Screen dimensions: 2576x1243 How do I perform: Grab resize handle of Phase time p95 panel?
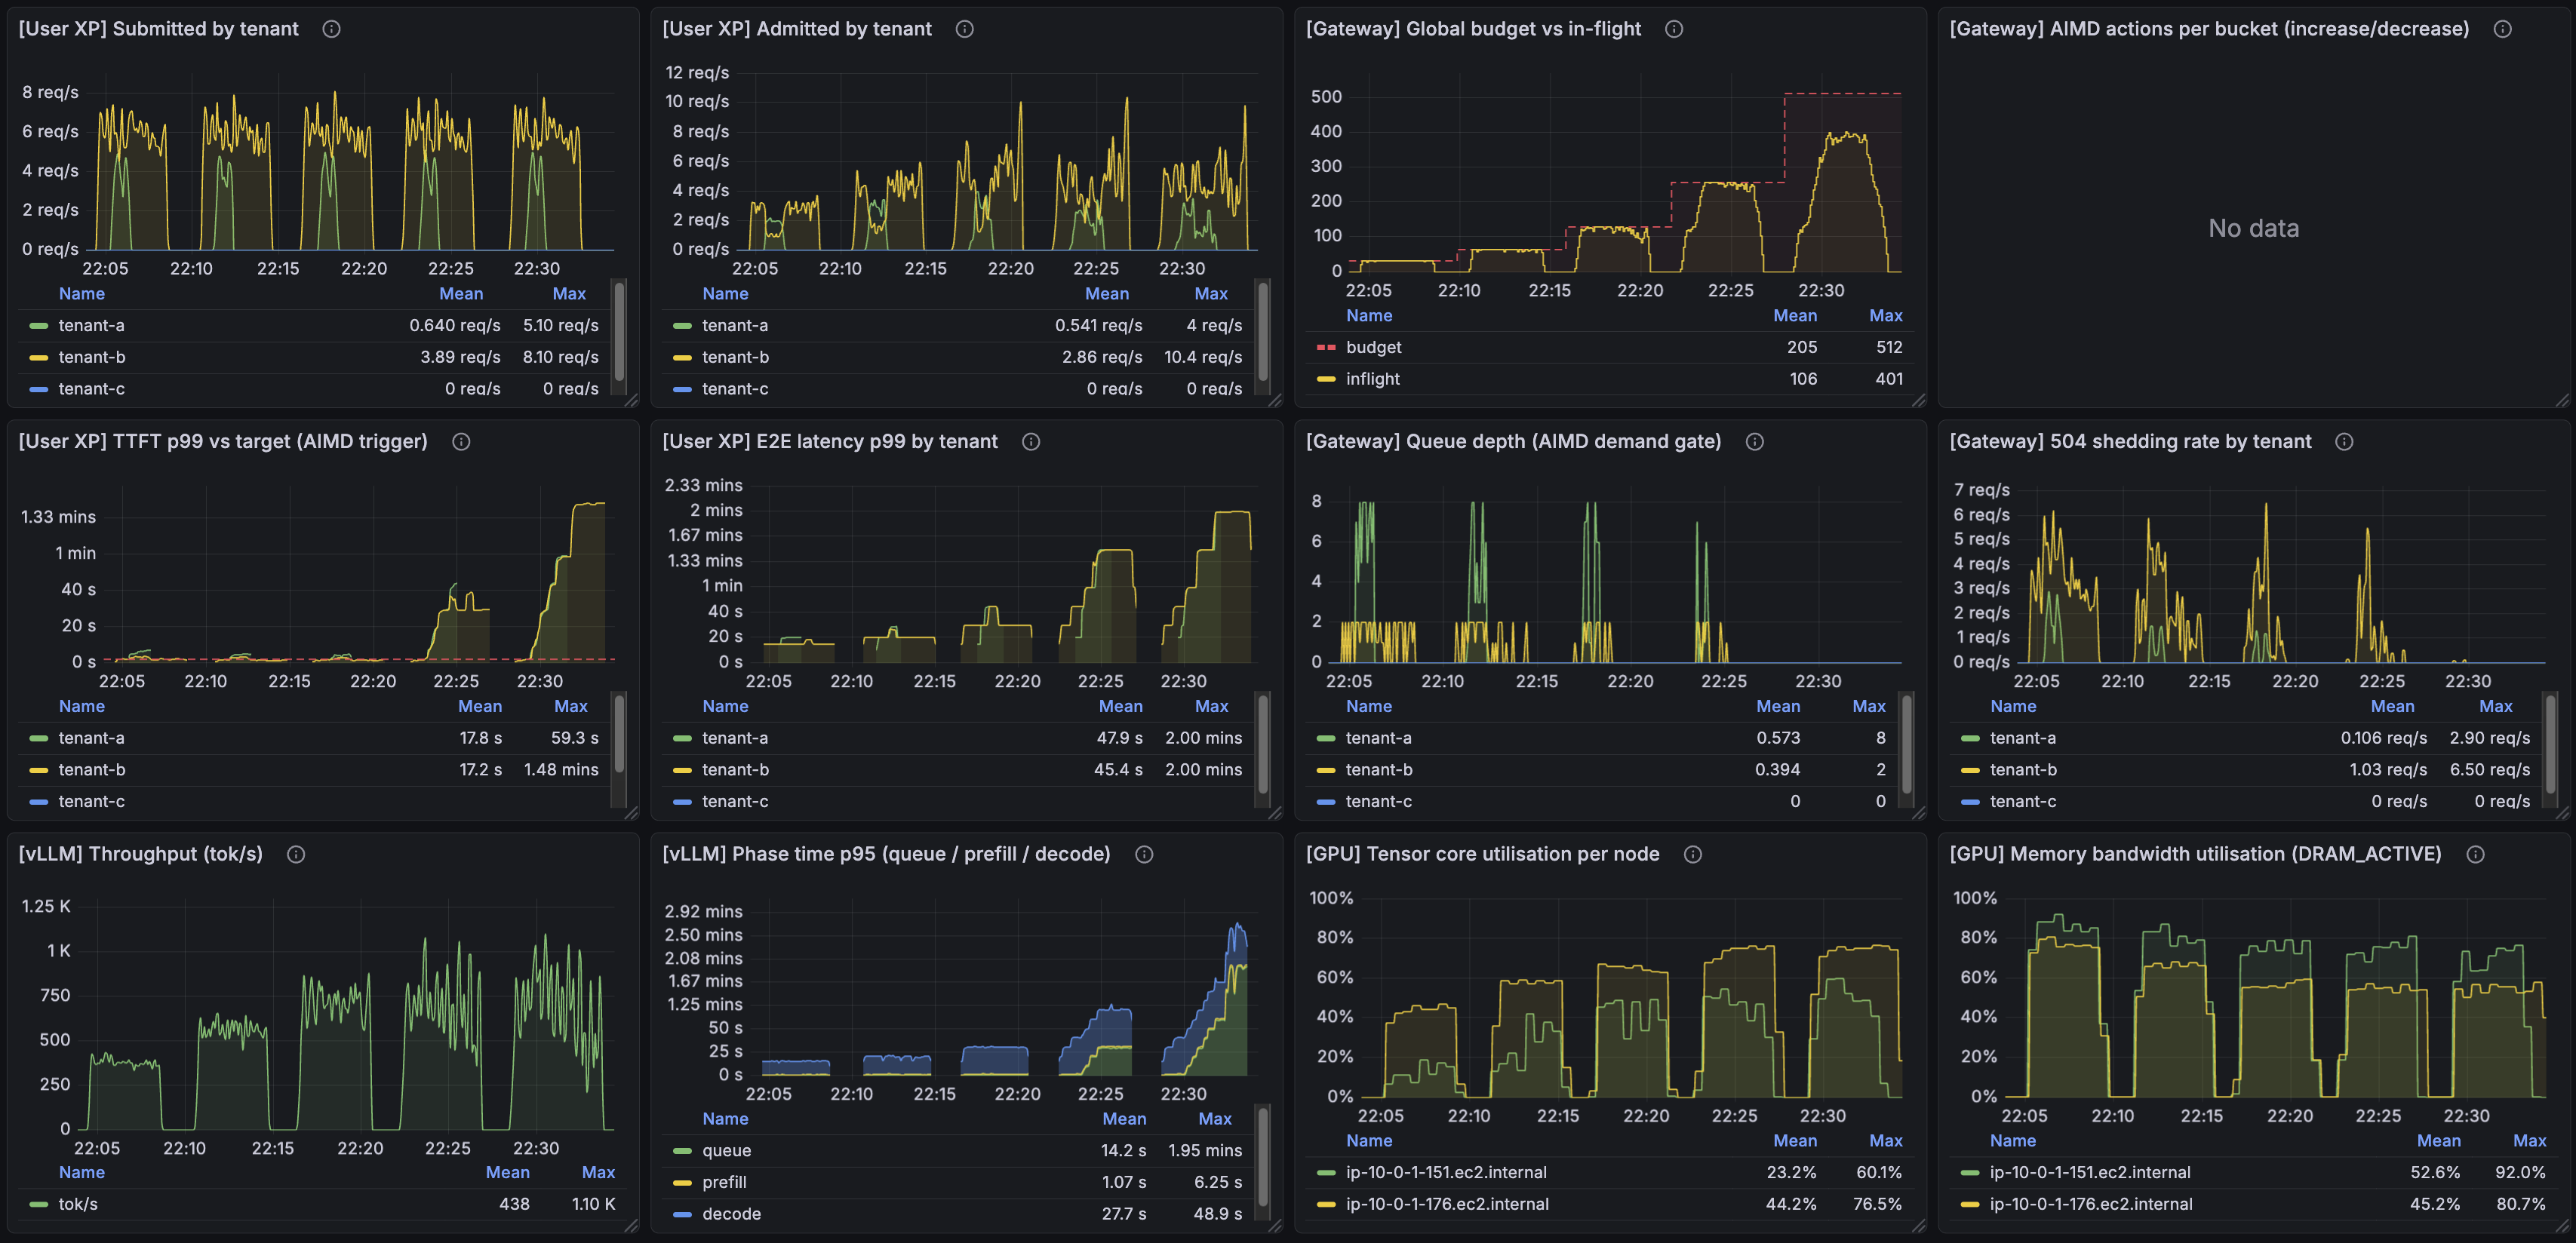point(1275,1226)
